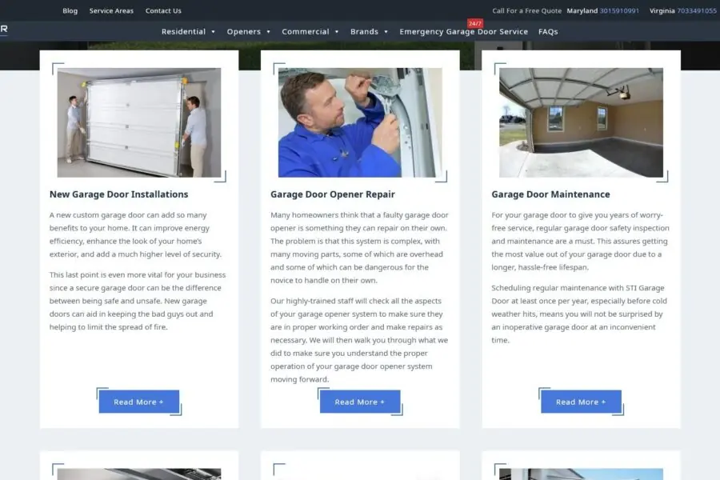Click the technician opener repair photo
This screenshot has height=480, width=720.
coord(360,122)
